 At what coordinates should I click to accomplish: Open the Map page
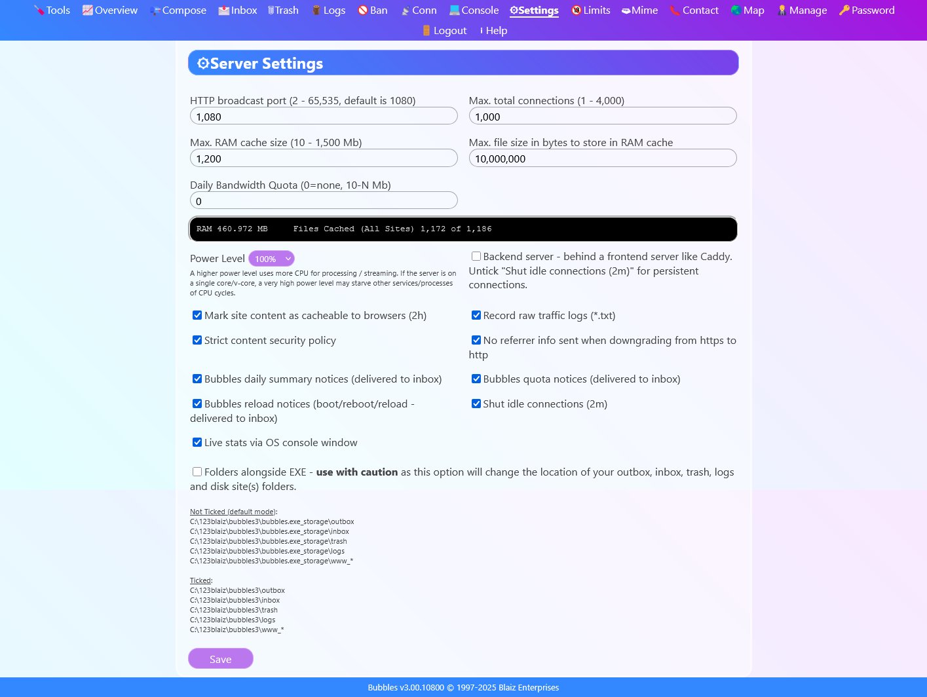(747, 10)
